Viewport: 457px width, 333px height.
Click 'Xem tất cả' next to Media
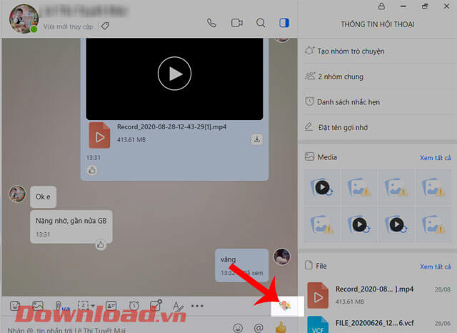coord(435,158)
